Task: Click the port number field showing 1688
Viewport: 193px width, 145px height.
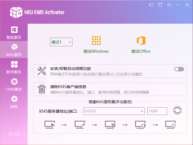Action: pyautogui.click(x=157, y=111)
